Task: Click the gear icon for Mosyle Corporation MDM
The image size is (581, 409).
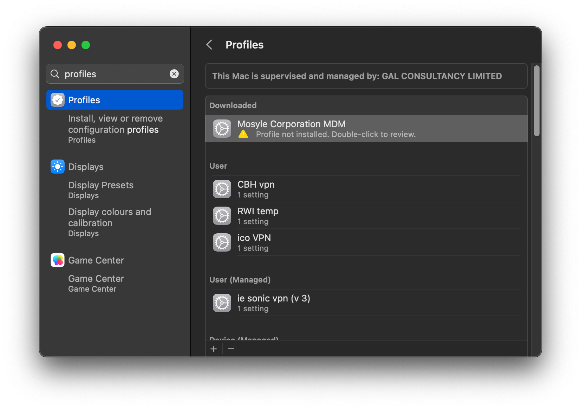Action: [x=222, y=129]
